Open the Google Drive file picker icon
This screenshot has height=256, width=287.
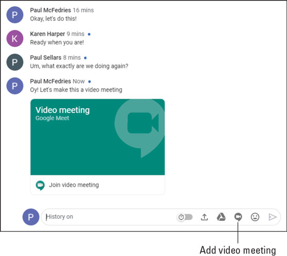click(x=221, y=217)
